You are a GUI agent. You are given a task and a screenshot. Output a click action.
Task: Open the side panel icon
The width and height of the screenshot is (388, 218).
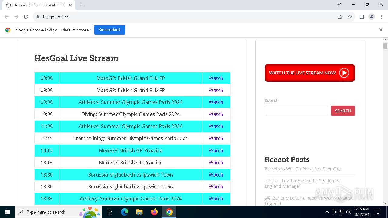pyautogui.click(x=362, y=17)
